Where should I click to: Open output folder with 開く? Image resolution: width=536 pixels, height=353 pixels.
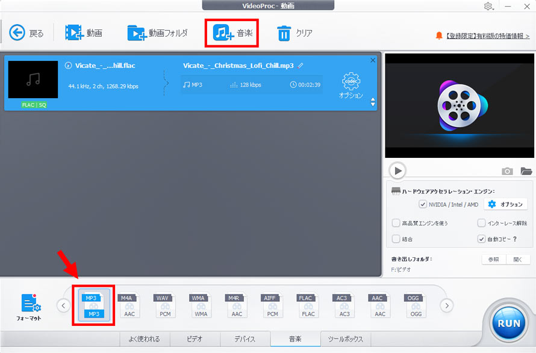[x=518, y=259]
